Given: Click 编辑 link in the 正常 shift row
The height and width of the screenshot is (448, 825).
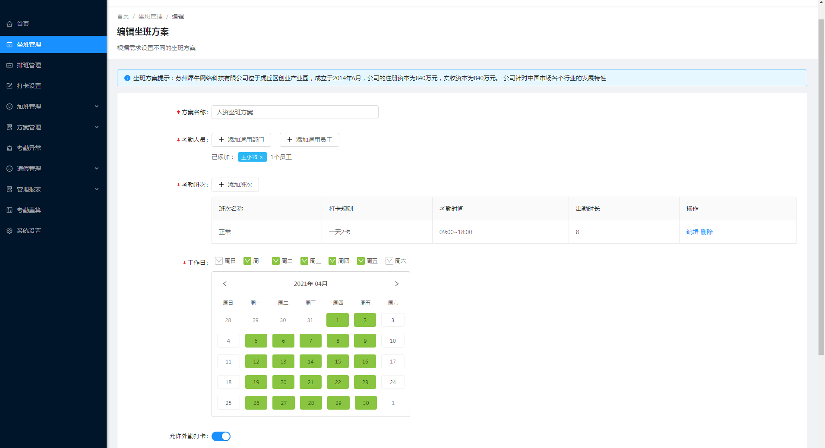Looking at the screenshot, I should [x=692, y=232].
